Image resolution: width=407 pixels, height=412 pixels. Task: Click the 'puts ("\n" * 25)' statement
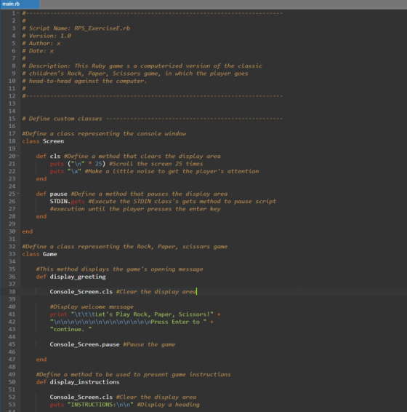pyautogui.click(x=78, y=164)
